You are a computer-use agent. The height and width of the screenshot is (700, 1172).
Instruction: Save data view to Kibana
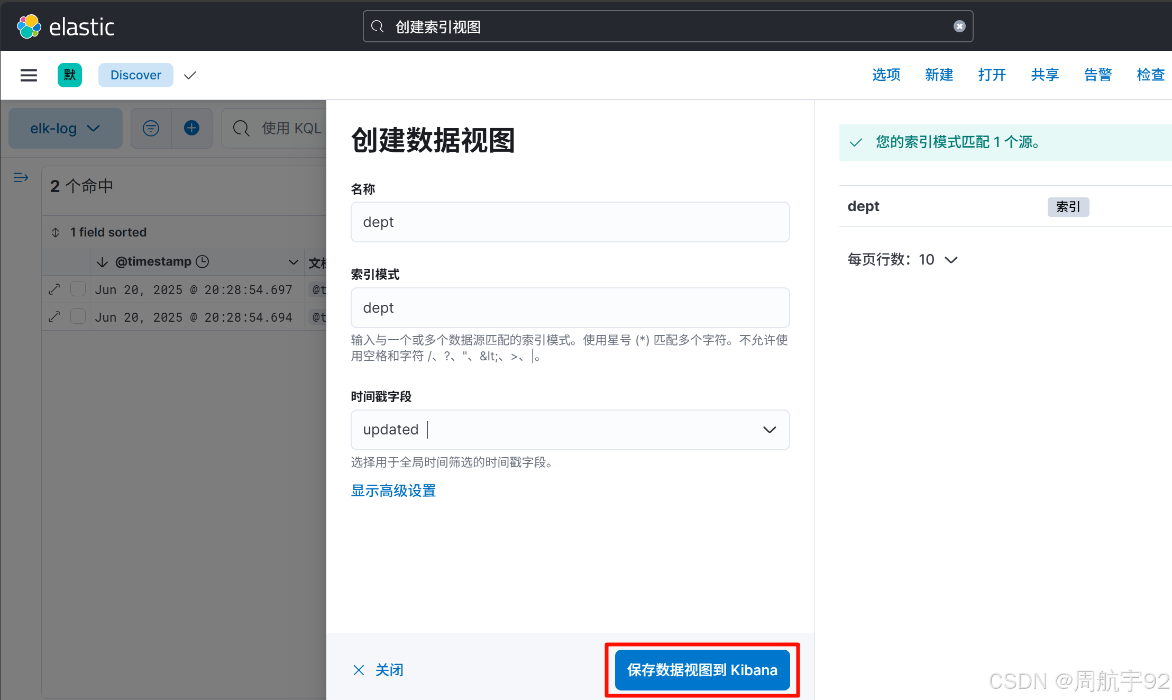tap(702, 670)
